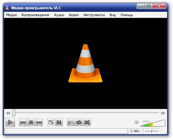Skip to next track button

[x=39, y=122]
